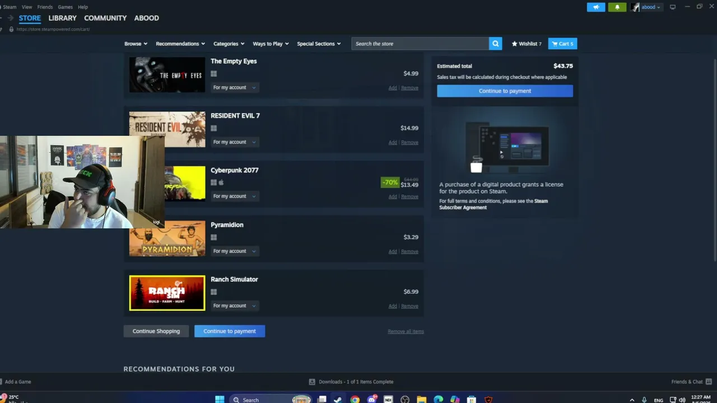This screenshot has height=403, width=717.
Task: Open the ABOOD profile tab
Action: pyautogui.click(x=147, y=18)
